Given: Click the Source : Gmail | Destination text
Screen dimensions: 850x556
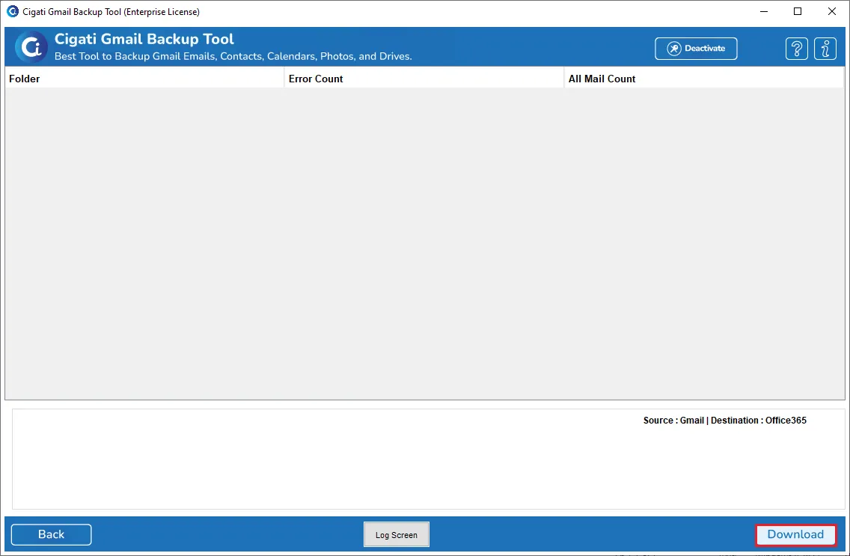Looking at the screenshot, I should coord(725,421).
